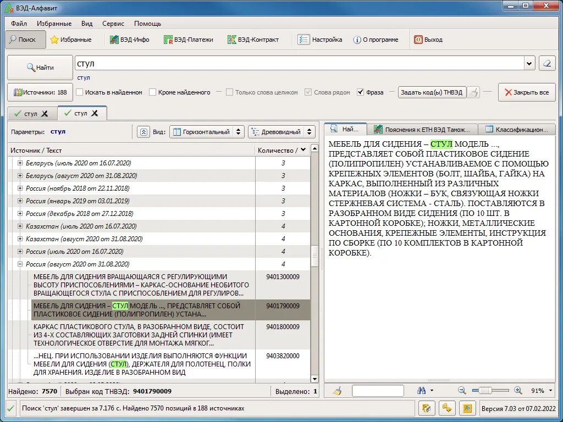Click the brush icon below preview pane

pyautogui.click(x=337, y=391)
